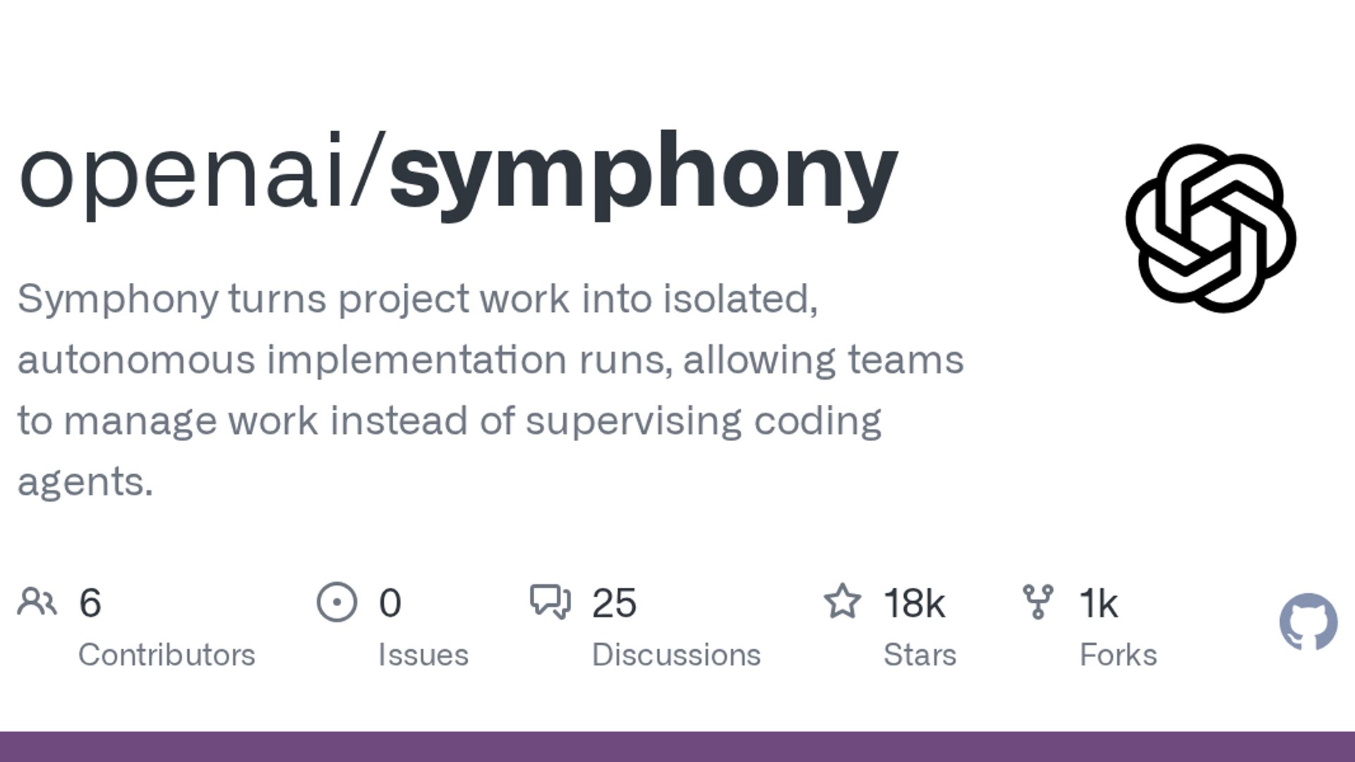Screen dimensions: 1355x762
Task: Click the OpenAI knot logo
Action: [x=1210, y=228]
